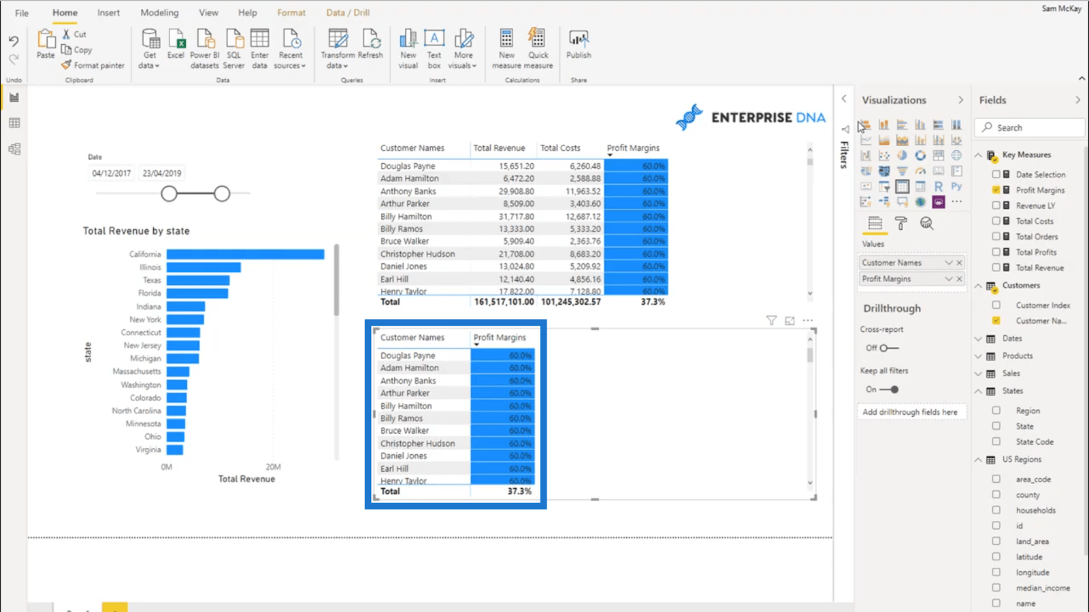The image size is (1089, 612).
Task: Check the Total Costs field
Action: [x=996, y=221]
